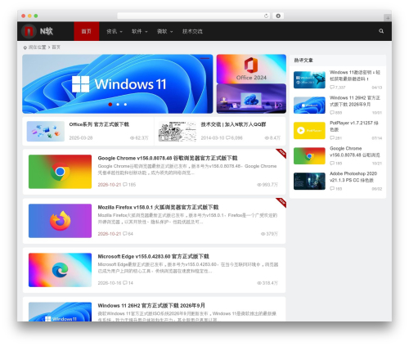This screenshot has height=346, width=409.
Task: Open Microsoft Edge v155 article title
Action: 153,256
